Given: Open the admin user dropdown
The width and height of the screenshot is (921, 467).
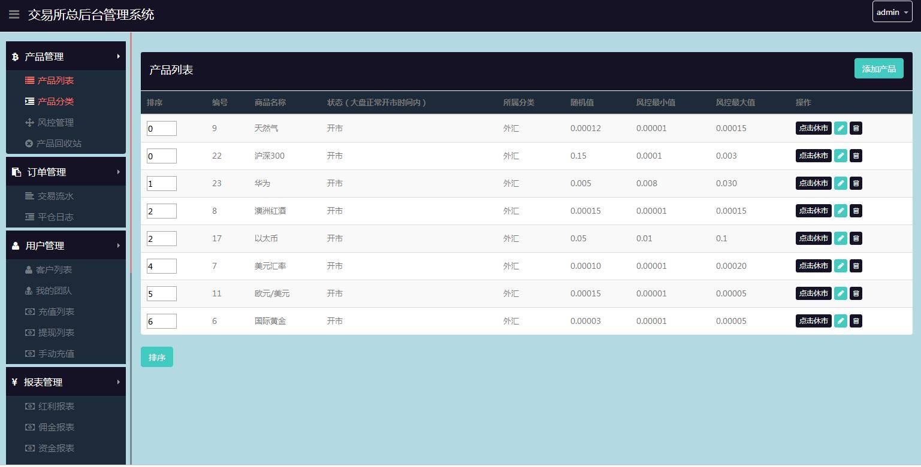Looking at the screenshot, I should (x=892, y=12).
